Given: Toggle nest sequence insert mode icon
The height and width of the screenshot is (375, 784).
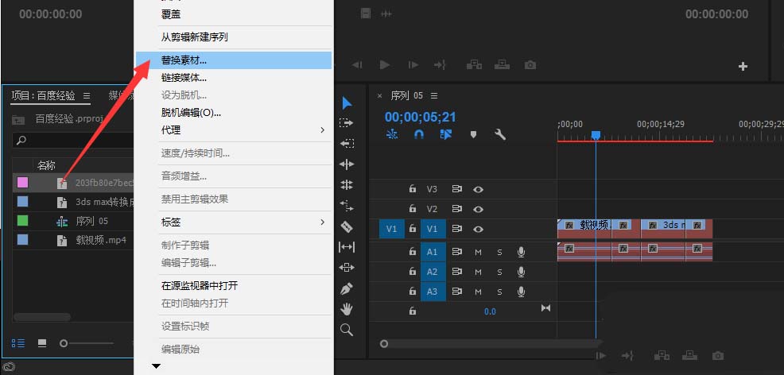Looking at the screenshot, I should pos(392,134).
